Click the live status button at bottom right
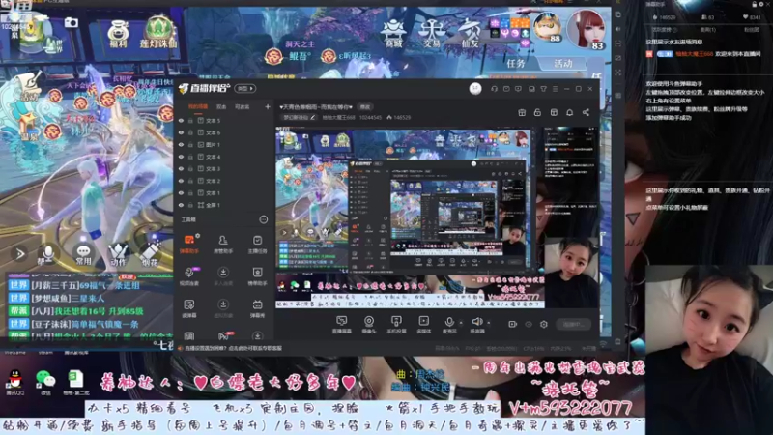The image size is (773, 435). coord(573,324)
